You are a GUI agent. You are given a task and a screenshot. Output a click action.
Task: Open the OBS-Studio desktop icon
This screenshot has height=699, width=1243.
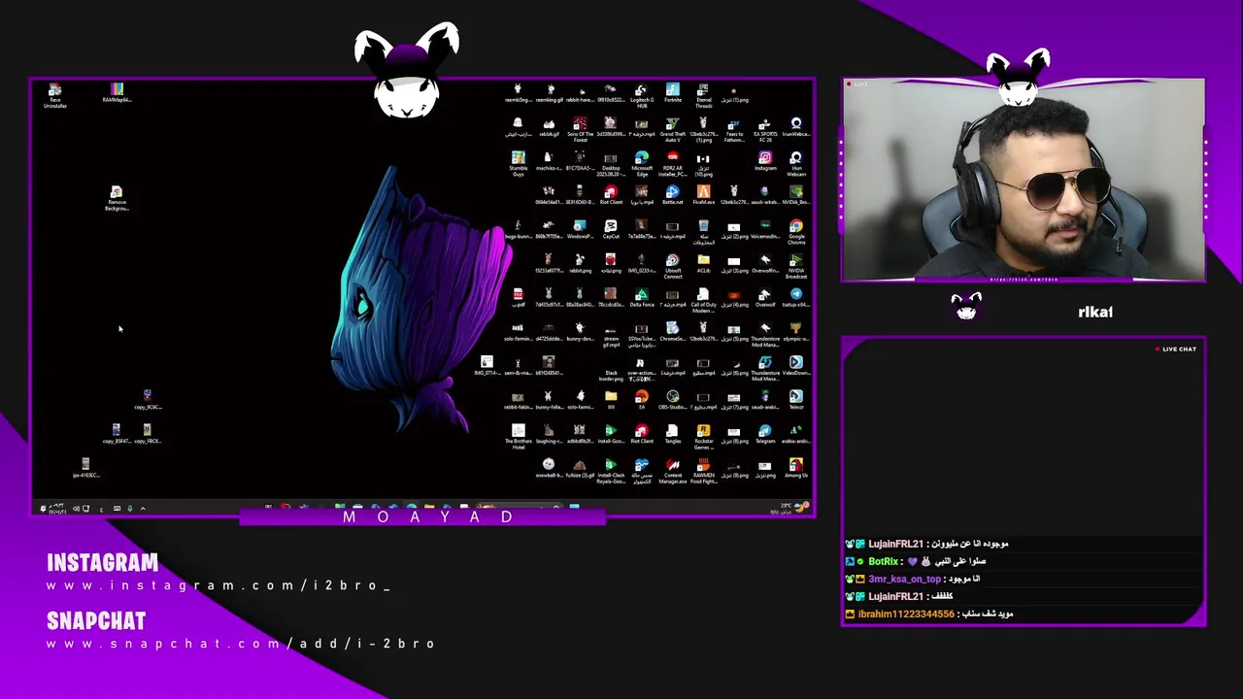[672, 399]
